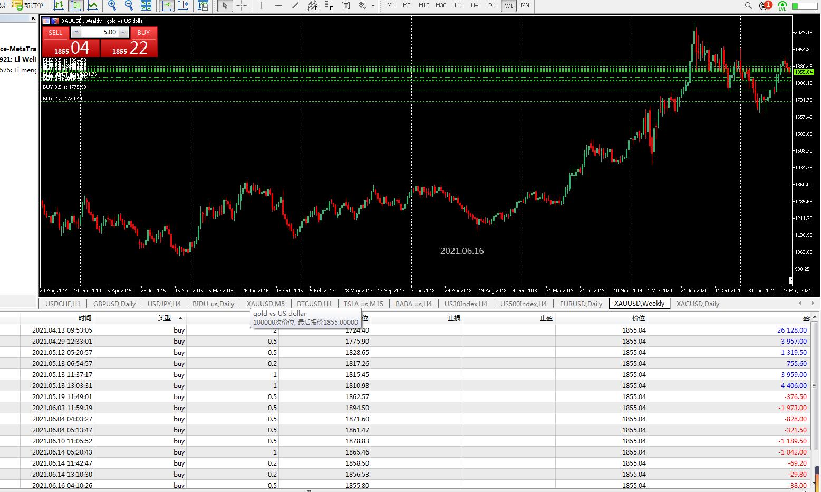Pick the trendline drawing tool
The height and width of the screenshot is (492, 821).
tap(295, 6)
